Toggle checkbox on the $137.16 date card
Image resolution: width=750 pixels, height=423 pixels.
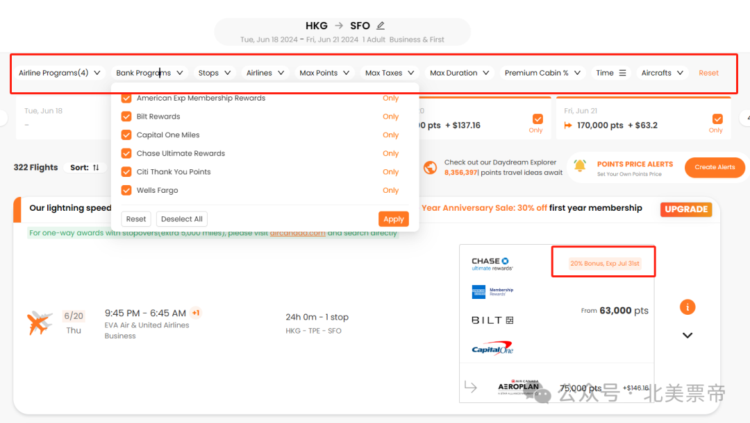537,119
